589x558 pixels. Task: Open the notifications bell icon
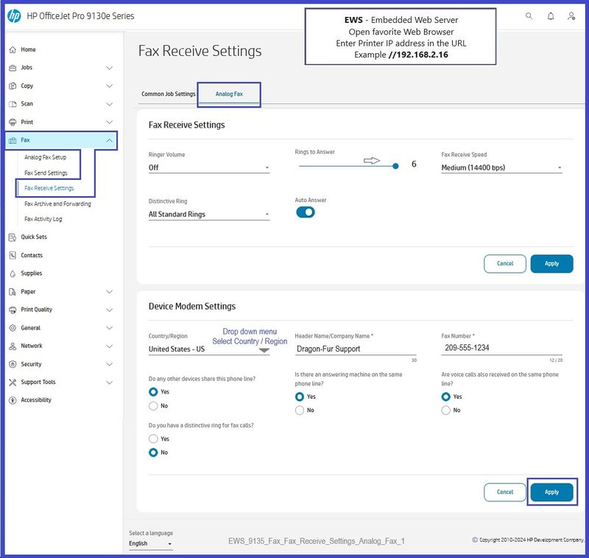(x=551, y=15)
